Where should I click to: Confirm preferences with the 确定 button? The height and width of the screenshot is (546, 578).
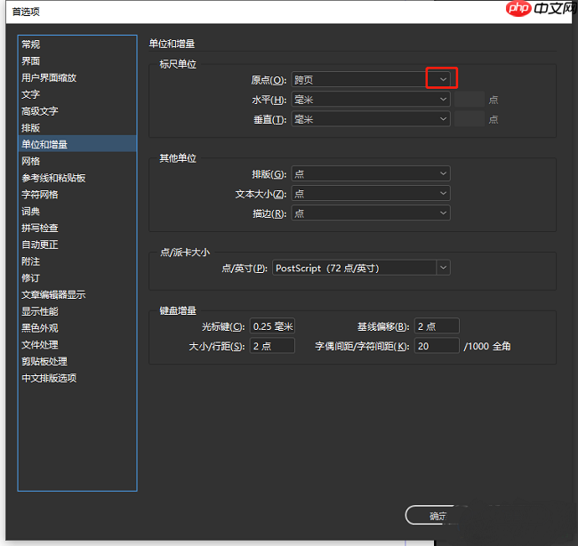point(438,516)
